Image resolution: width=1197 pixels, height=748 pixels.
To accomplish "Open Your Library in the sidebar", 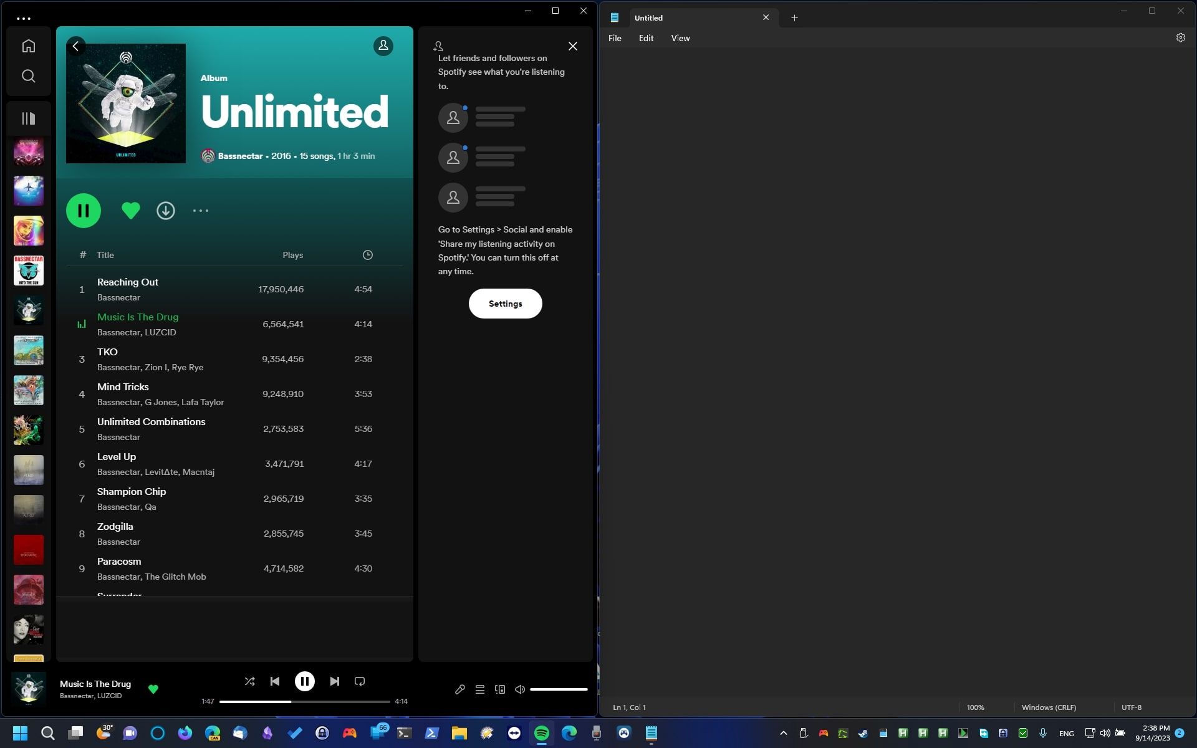I will tap(28, 118).
